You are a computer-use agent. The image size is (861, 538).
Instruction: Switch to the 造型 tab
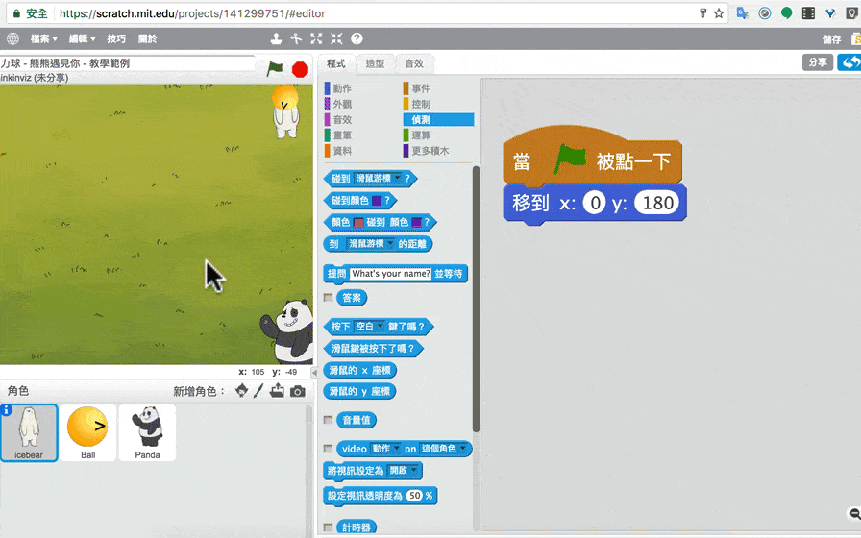(x=375, y=63)
